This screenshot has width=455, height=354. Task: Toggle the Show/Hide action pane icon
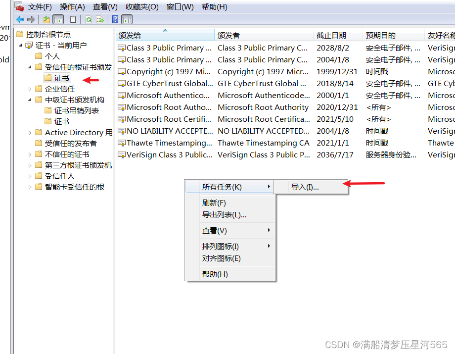tap(127, 19)
